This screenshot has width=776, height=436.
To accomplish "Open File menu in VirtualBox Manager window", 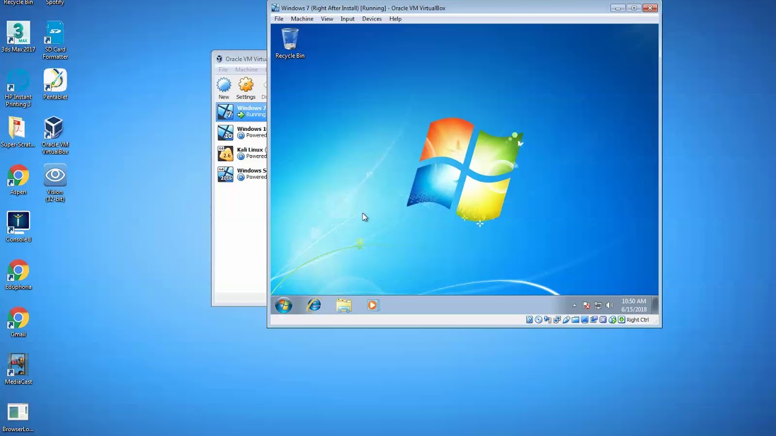I will [x=223, y=70].
